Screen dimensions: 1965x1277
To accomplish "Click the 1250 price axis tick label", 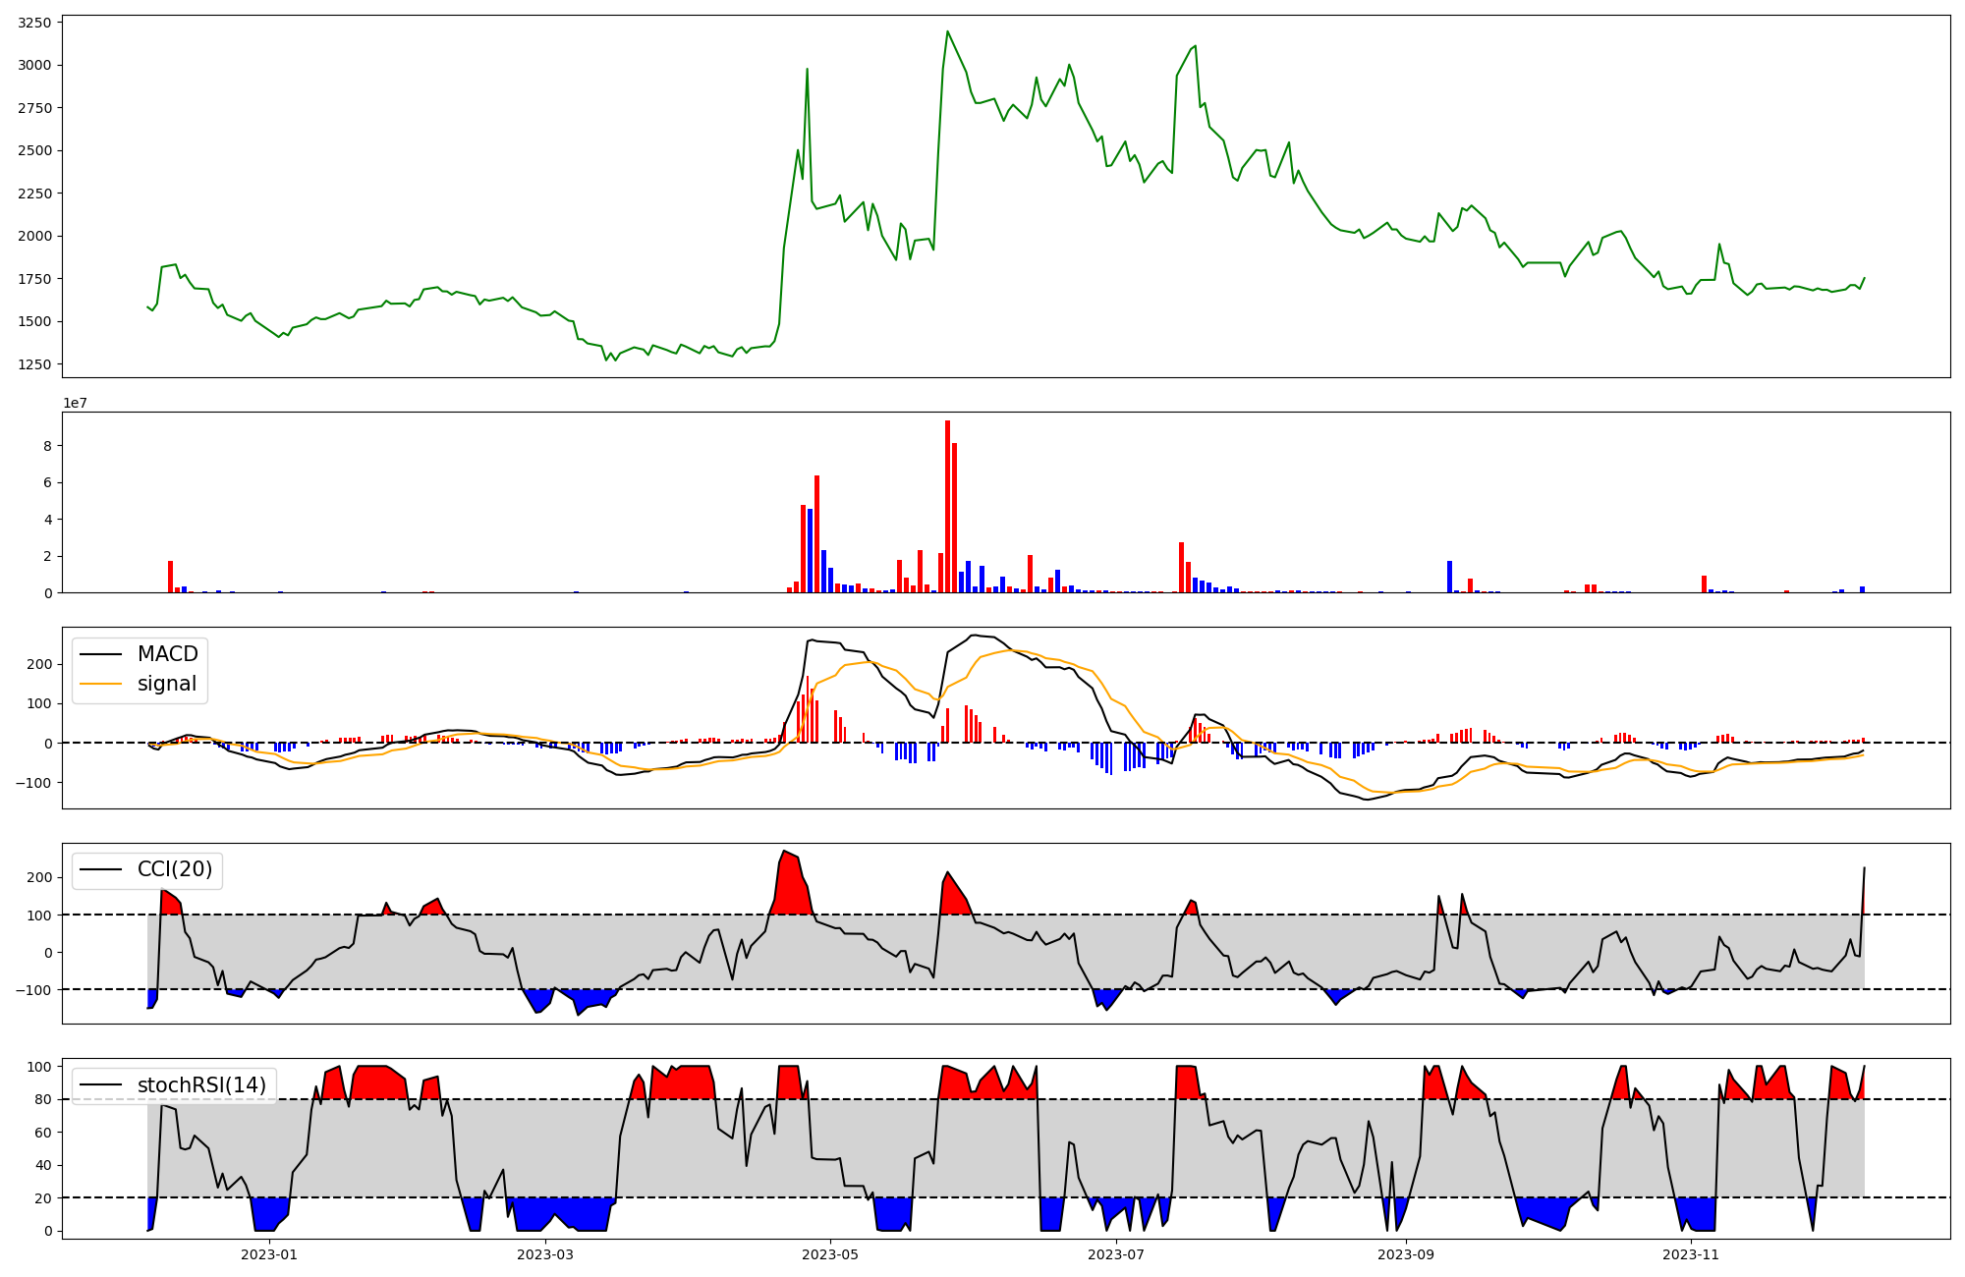I will click(x=36, y=364).
